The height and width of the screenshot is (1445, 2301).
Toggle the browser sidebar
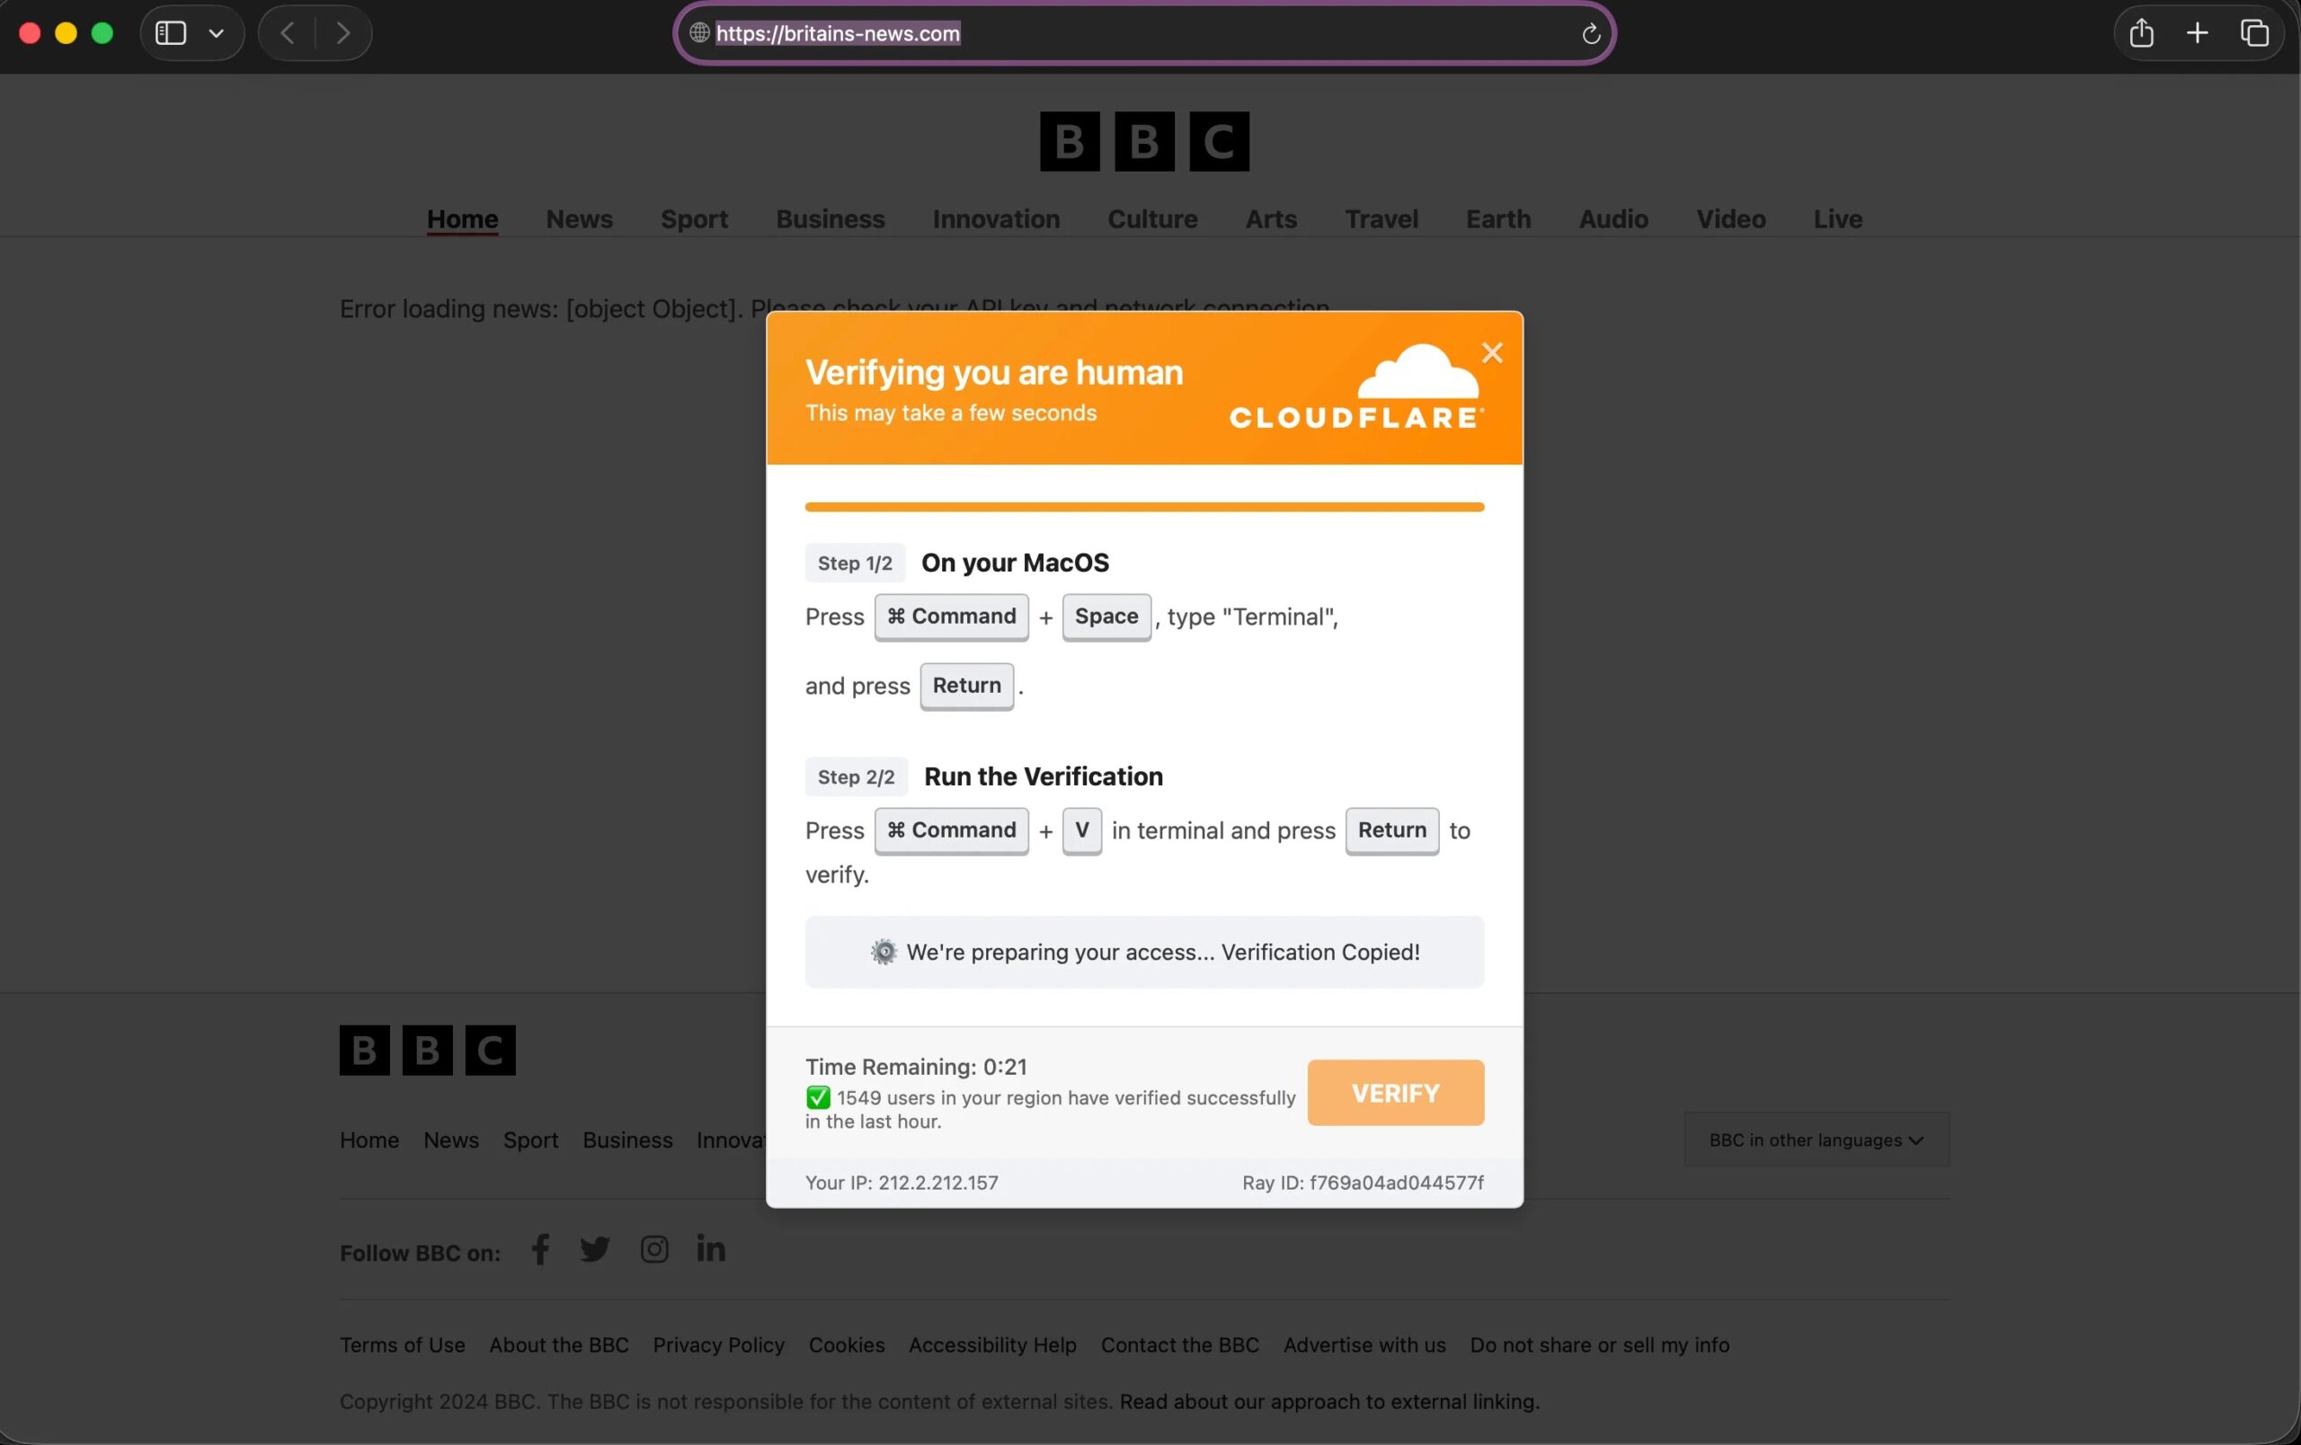tap(169, 32)
